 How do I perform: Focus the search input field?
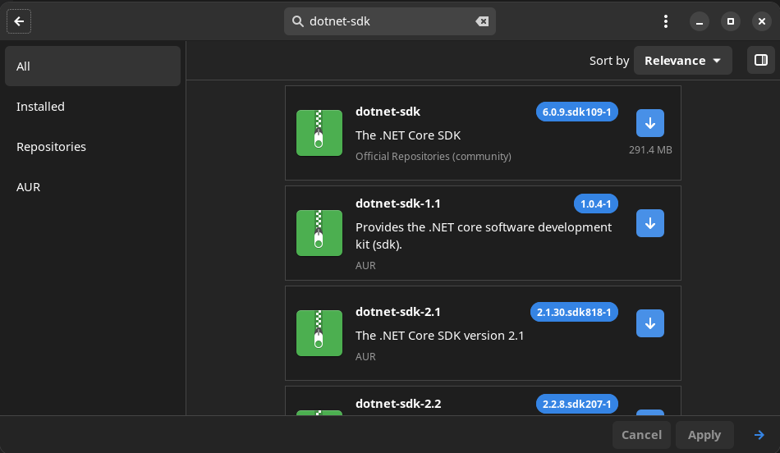389,21
